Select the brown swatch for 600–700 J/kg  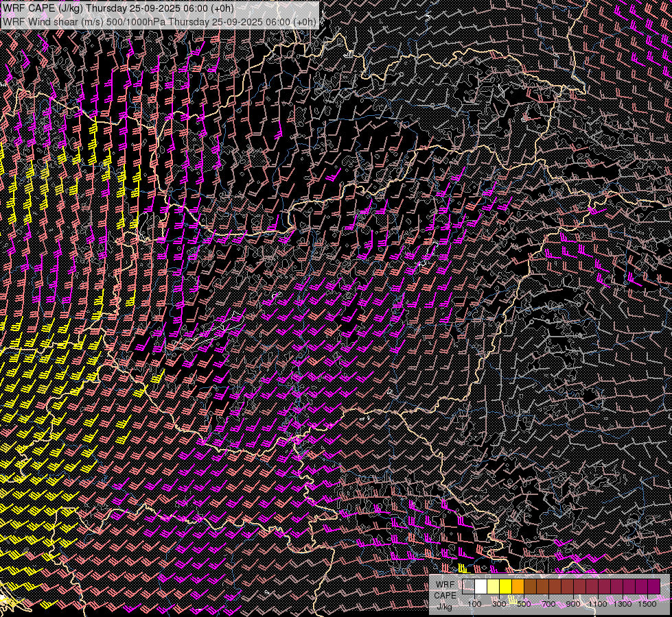[542, 586]
